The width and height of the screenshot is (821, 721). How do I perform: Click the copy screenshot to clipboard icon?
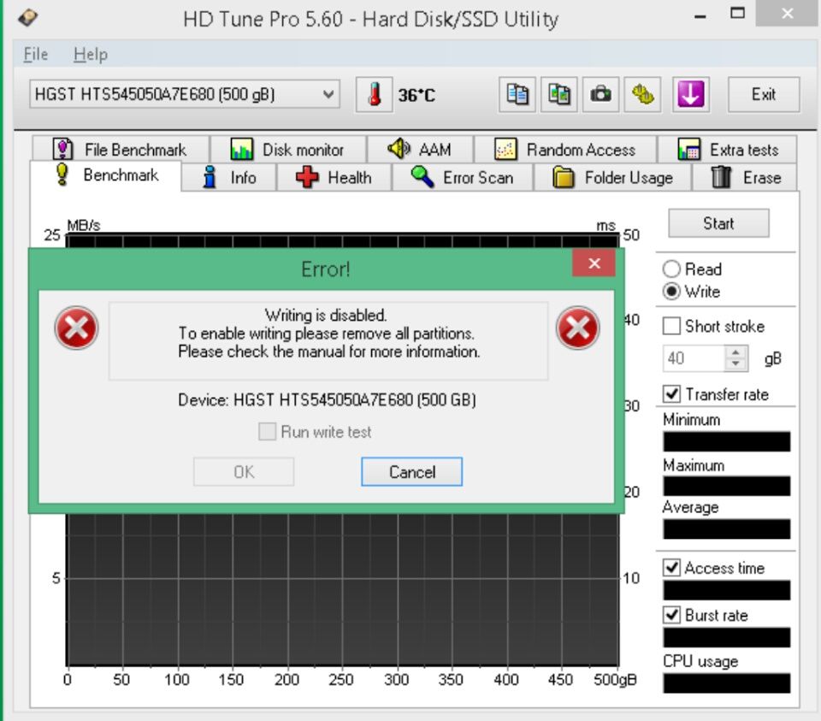(x=558, y=95)
